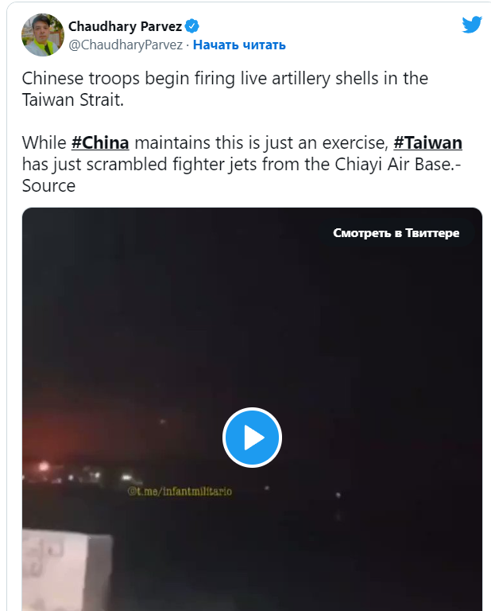Click the @ChaudharyParvez handle
491x611 pixels.
pyautogui.click(x=126, y=45)
